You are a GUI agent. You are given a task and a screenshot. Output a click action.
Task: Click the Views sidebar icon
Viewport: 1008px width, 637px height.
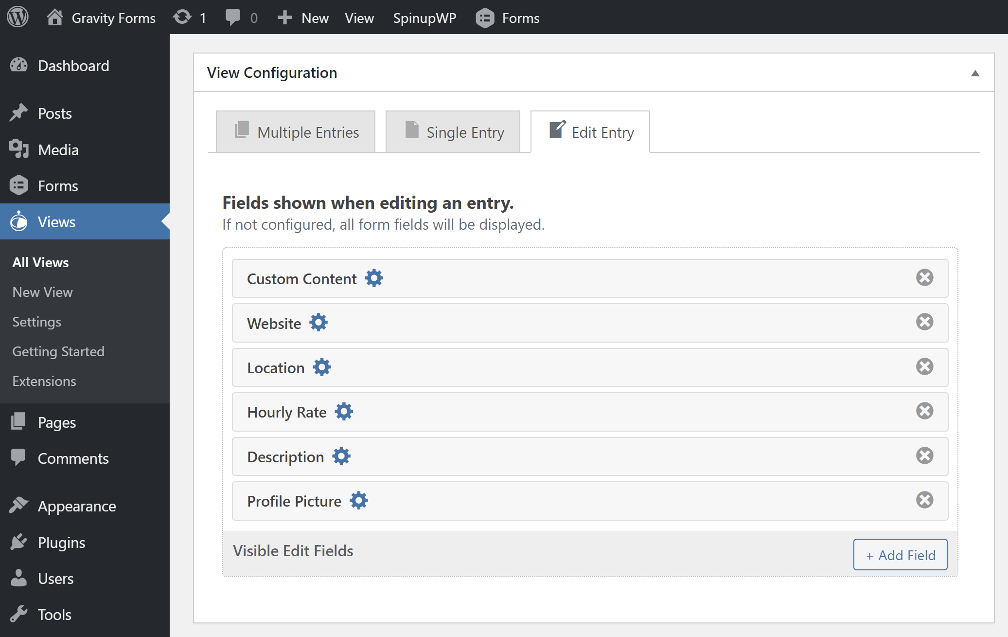point(18,222)
